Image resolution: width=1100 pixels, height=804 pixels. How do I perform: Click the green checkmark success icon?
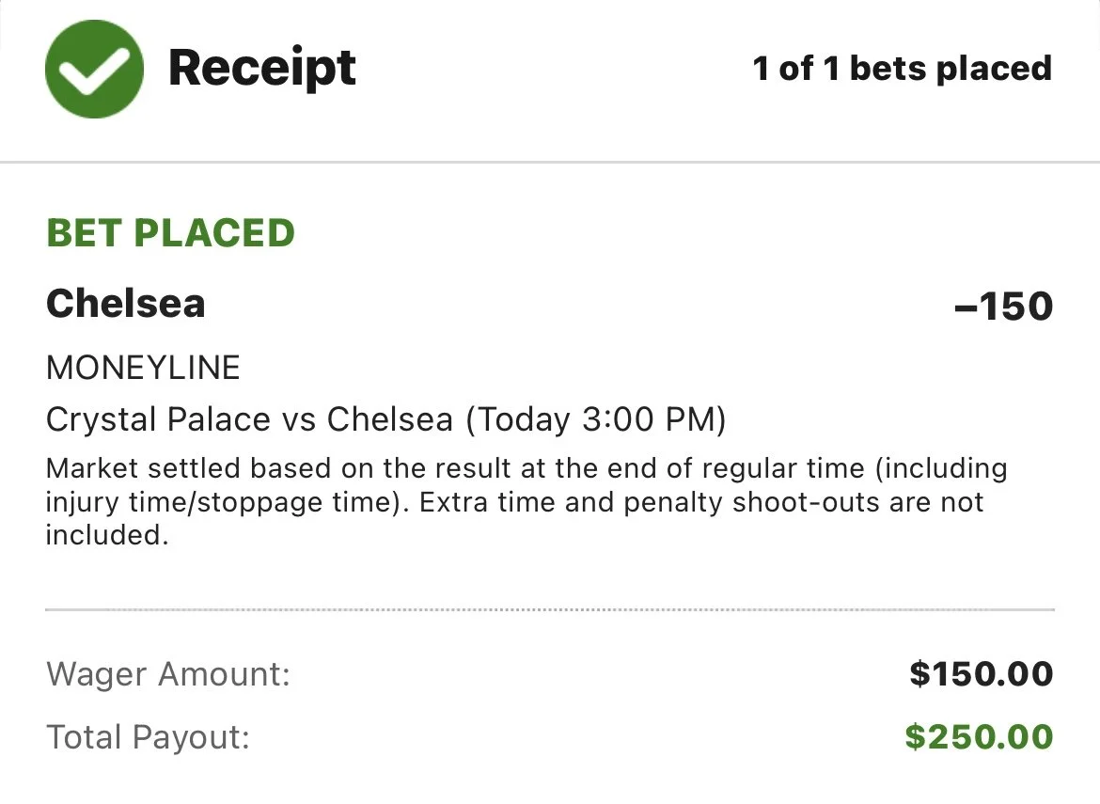click(x=94, y=69)
